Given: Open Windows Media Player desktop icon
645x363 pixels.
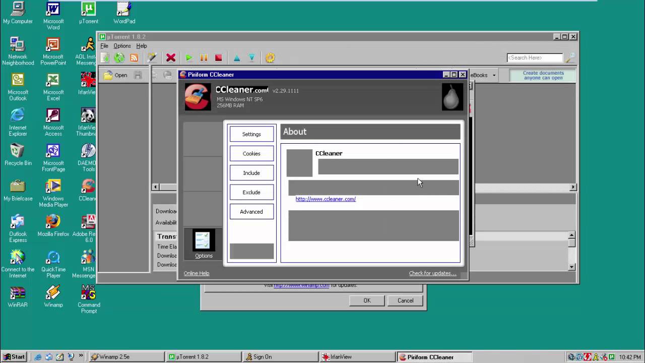Looking at the screenshot, I should pos(53,193).
